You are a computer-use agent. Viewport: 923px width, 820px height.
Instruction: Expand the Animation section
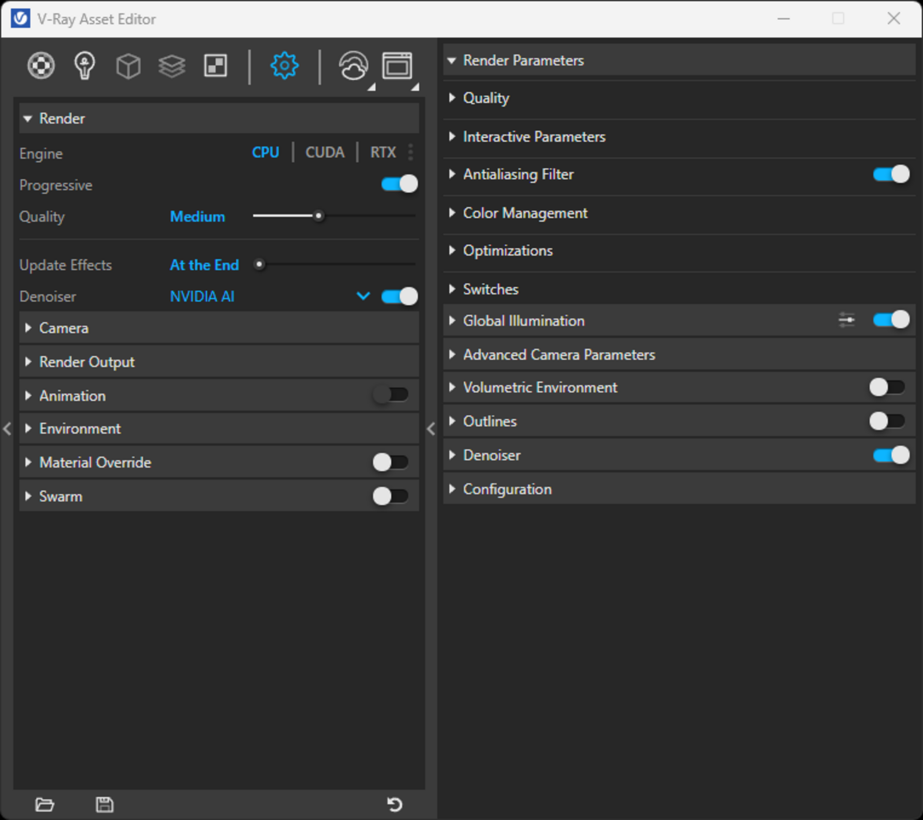point(29,394)
